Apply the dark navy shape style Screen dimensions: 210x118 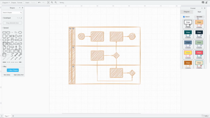(x=199, y=34)
